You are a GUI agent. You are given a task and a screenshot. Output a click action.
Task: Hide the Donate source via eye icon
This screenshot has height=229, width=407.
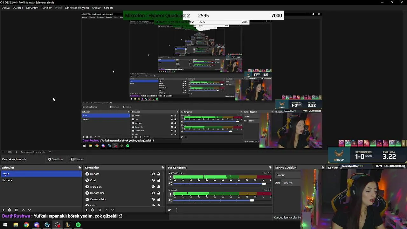[153, 174]
